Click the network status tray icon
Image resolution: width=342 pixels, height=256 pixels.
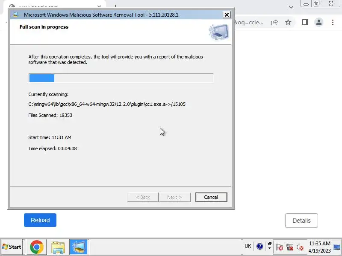coord(290,247)
